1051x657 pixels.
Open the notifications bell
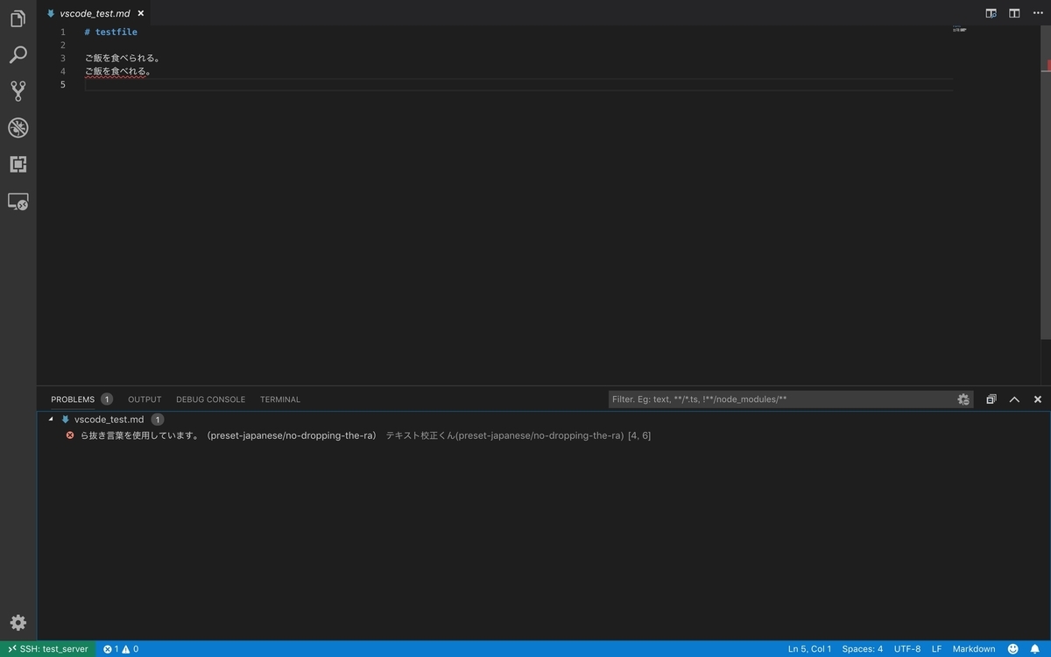point(1035,649)
